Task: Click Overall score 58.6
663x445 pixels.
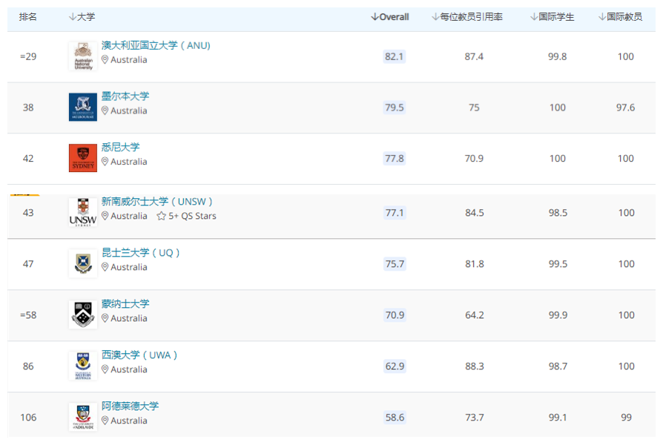Action: click(x=395, y=418)
